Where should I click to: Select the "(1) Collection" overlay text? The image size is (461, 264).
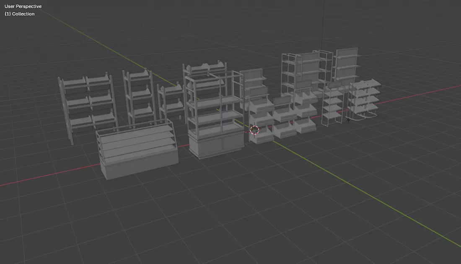19,14
